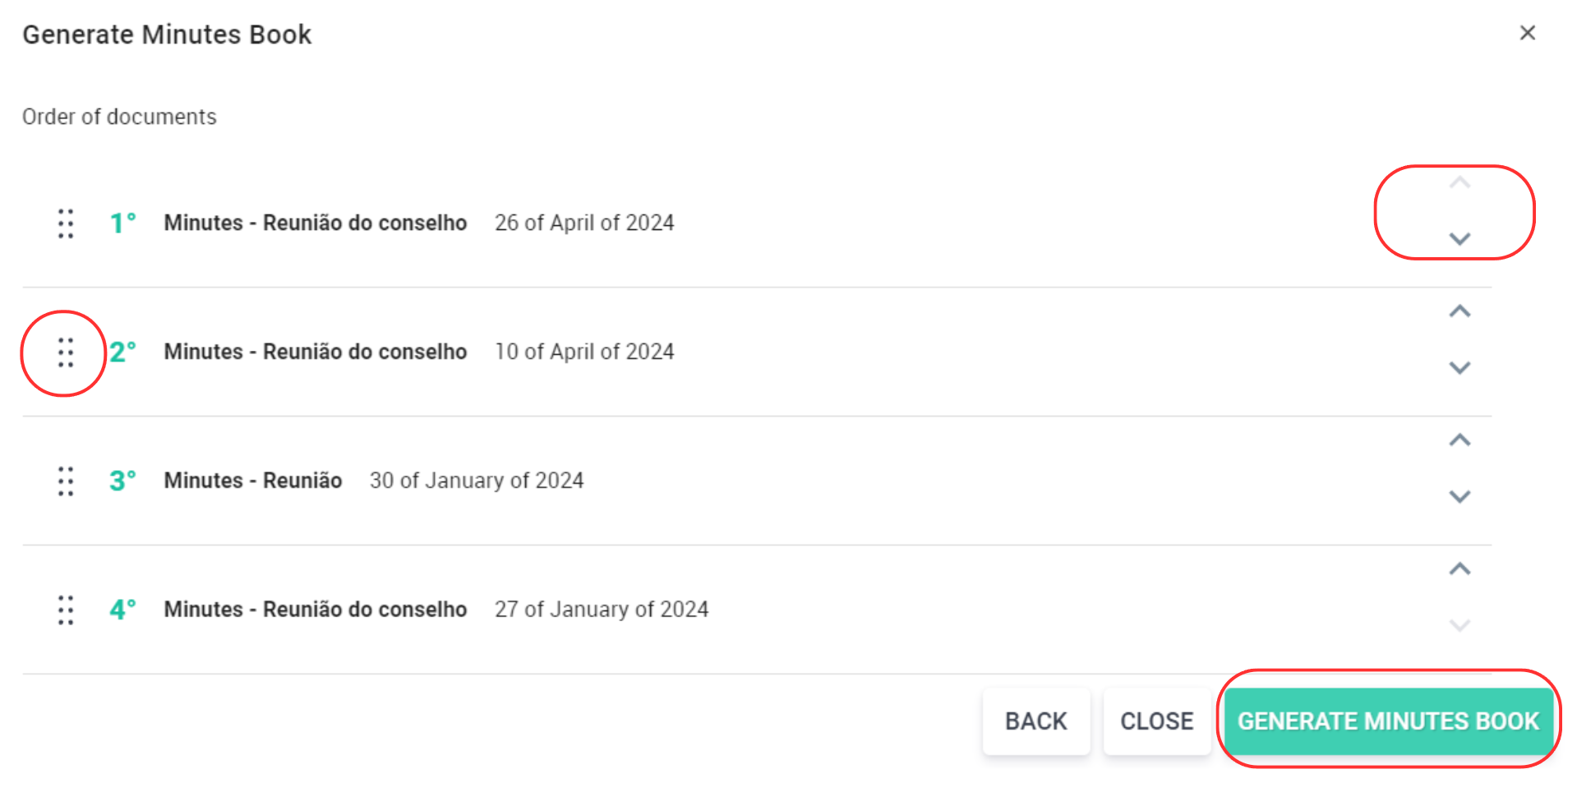
Task: Click drag handle for 10 of April minutes
Action: pos(66,352)
